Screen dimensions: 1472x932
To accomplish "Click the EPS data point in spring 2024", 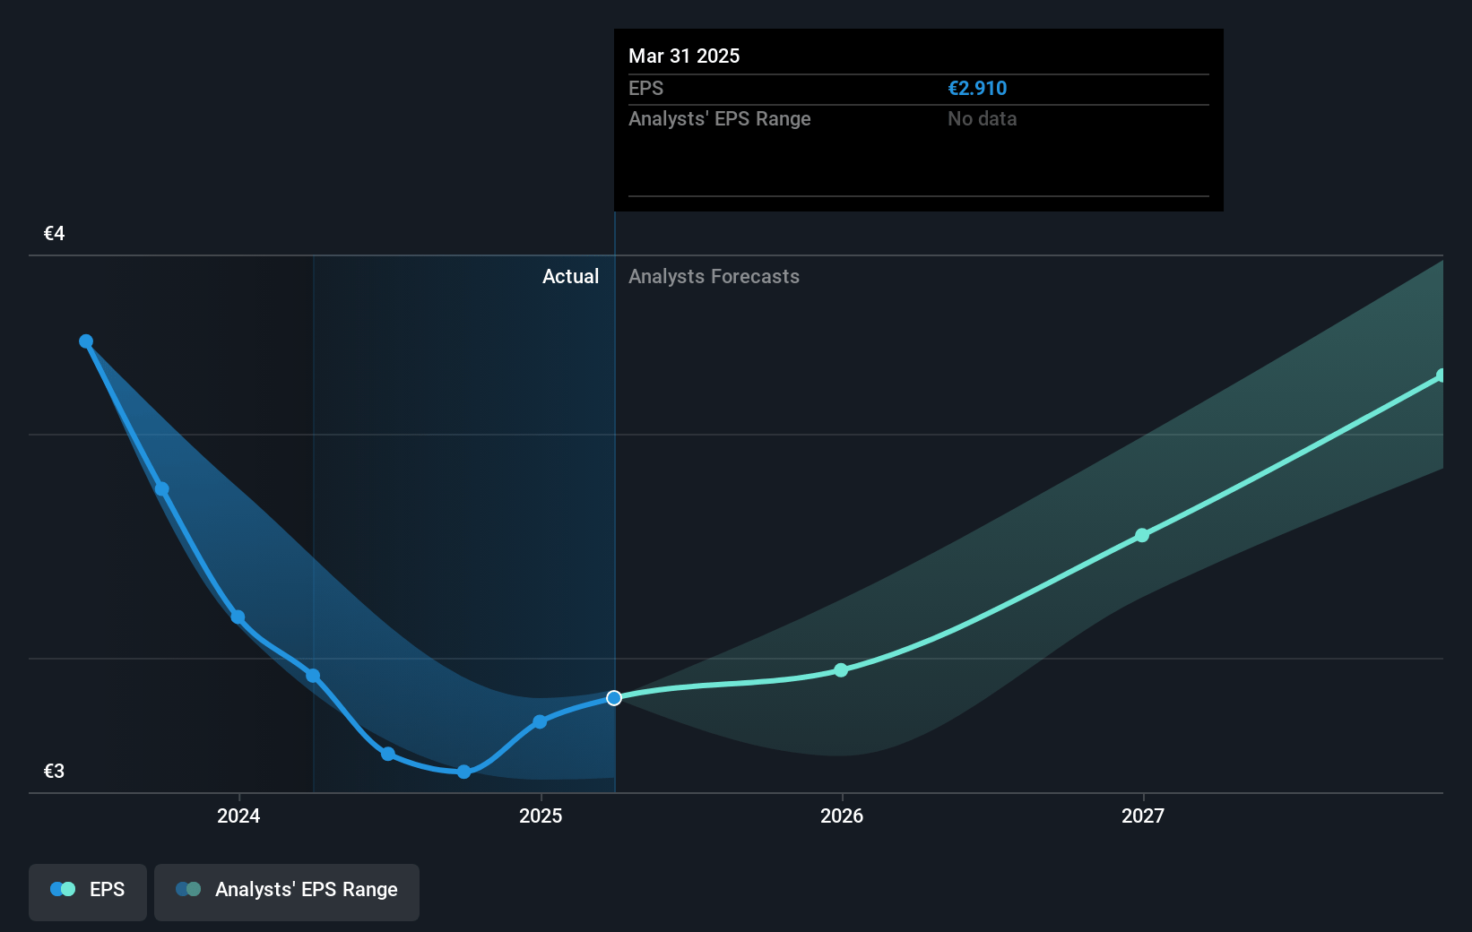I will click(313, 676).
